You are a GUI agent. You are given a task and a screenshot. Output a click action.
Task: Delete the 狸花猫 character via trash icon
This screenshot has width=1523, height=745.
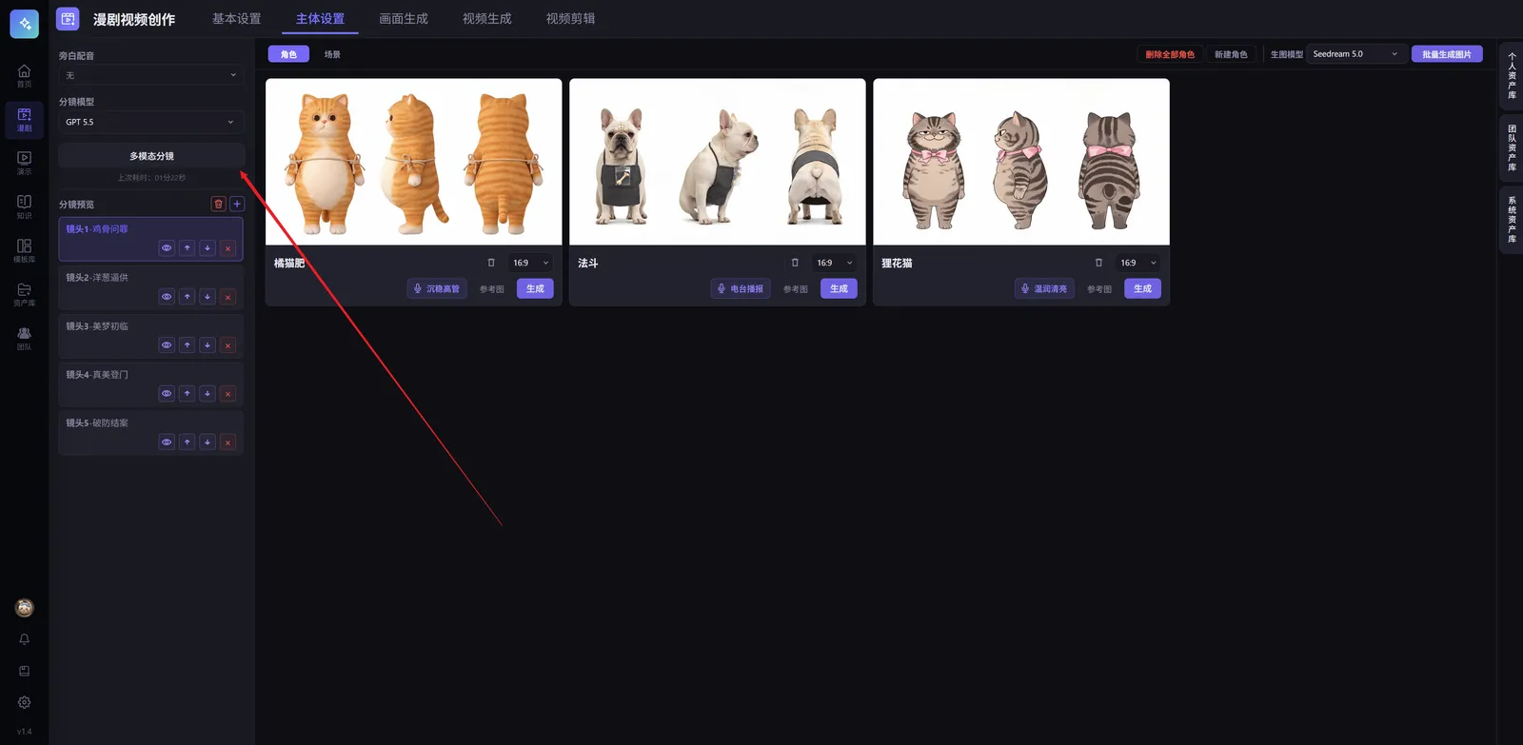[x=1098, y=263]
